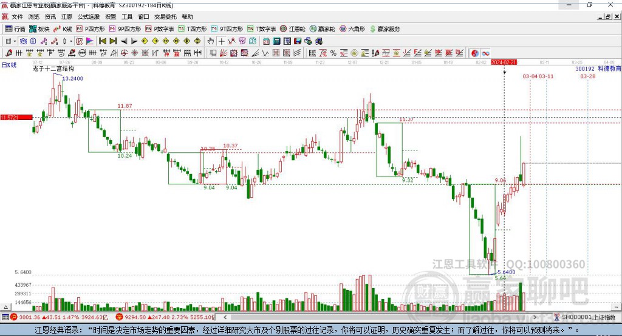Open the calendar icon in toolbar
Screen dimensions: 622x336
266,41
